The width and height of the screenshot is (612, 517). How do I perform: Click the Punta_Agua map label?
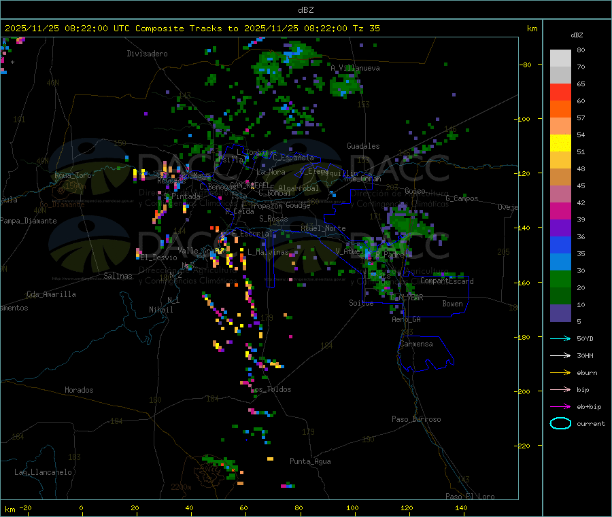[x=310, y=461]
